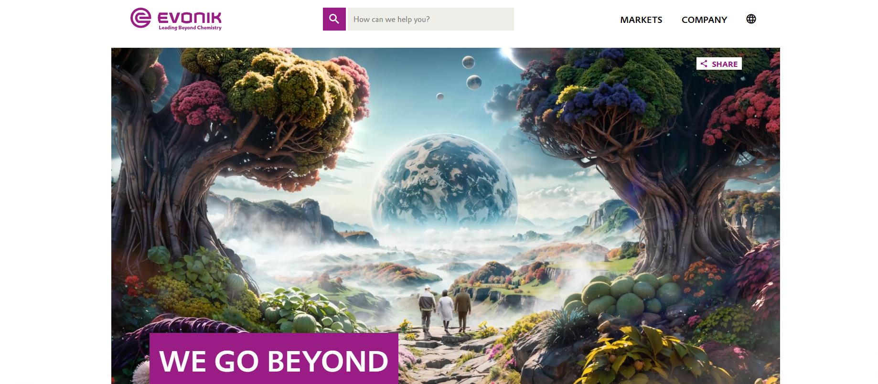
Task: Click the blue-flowered tree canopy
Action: tap(602, 103)
